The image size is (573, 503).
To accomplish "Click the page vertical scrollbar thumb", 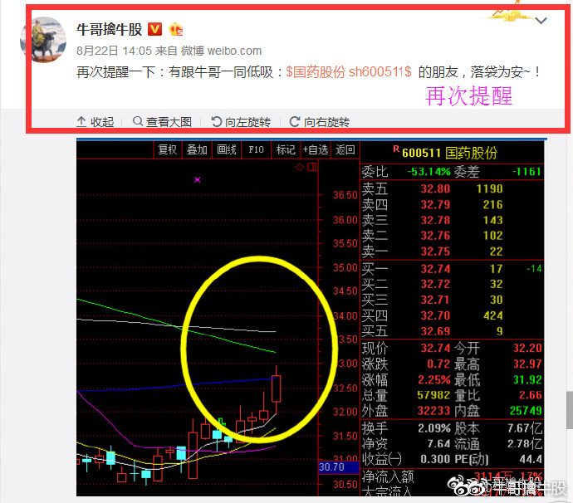I will tap(570, 410).
